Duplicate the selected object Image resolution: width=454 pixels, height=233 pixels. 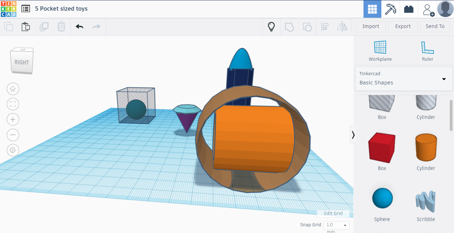tap(44, 26)
